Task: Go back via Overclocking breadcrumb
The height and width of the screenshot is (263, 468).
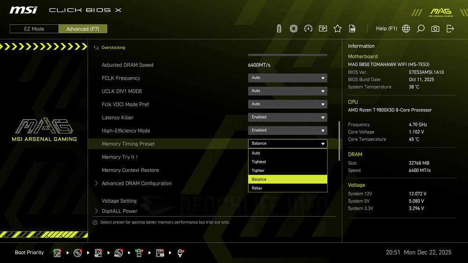Action: (x=113, y=48)
